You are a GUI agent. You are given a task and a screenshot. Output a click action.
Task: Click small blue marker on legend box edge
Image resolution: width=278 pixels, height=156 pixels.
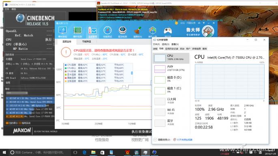(x=132, y=73)
